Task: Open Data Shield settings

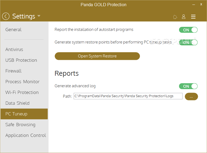Action: tap(17, 103)
